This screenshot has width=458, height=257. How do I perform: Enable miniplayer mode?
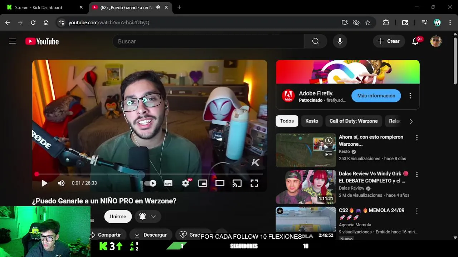(x=203, y=183)
